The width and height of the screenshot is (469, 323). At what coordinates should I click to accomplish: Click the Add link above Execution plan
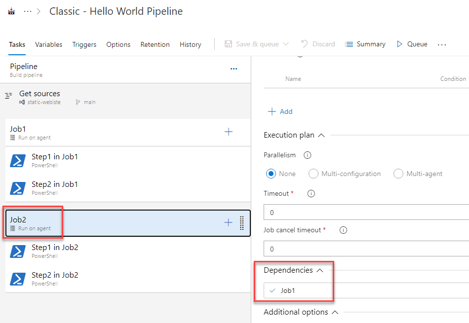tap(280, 111)
